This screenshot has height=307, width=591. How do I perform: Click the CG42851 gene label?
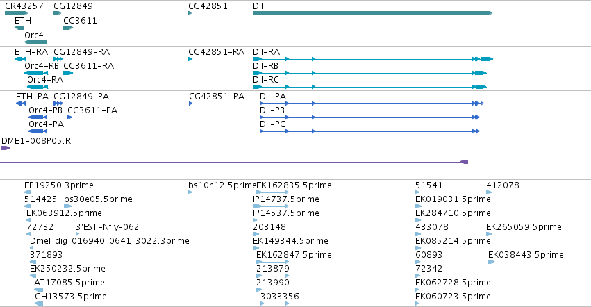(x=208, y=6)
